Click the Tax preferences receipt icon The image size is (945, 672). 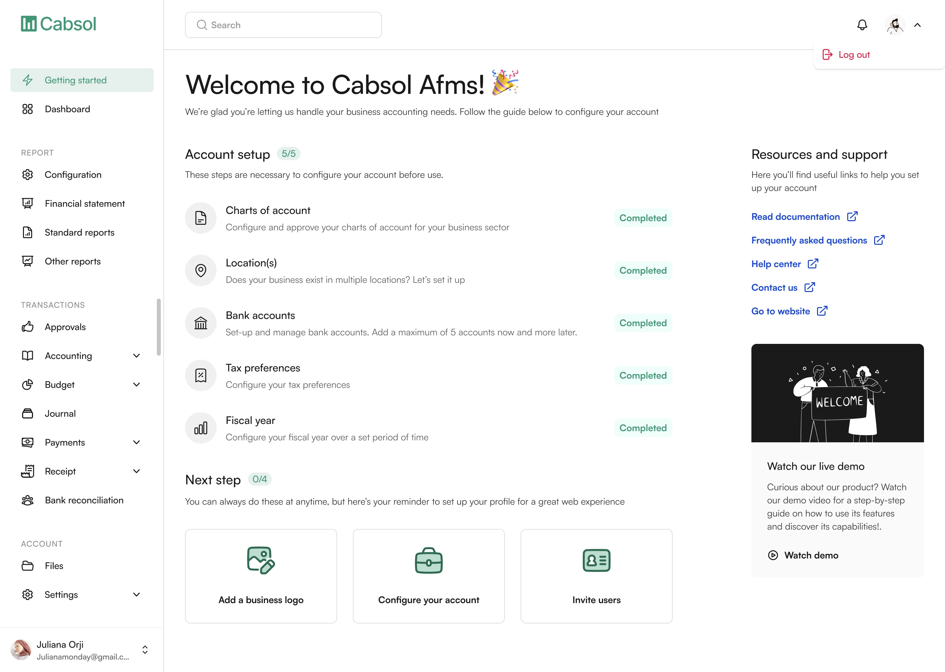pos(201,376)
